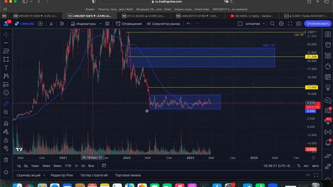
Task: Select the 12.000 price level label
Action: click(x=311, y=87)
